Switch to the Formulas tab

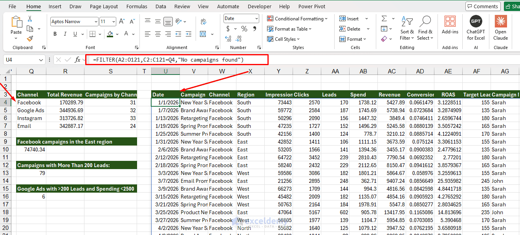(x=137, y=6)
